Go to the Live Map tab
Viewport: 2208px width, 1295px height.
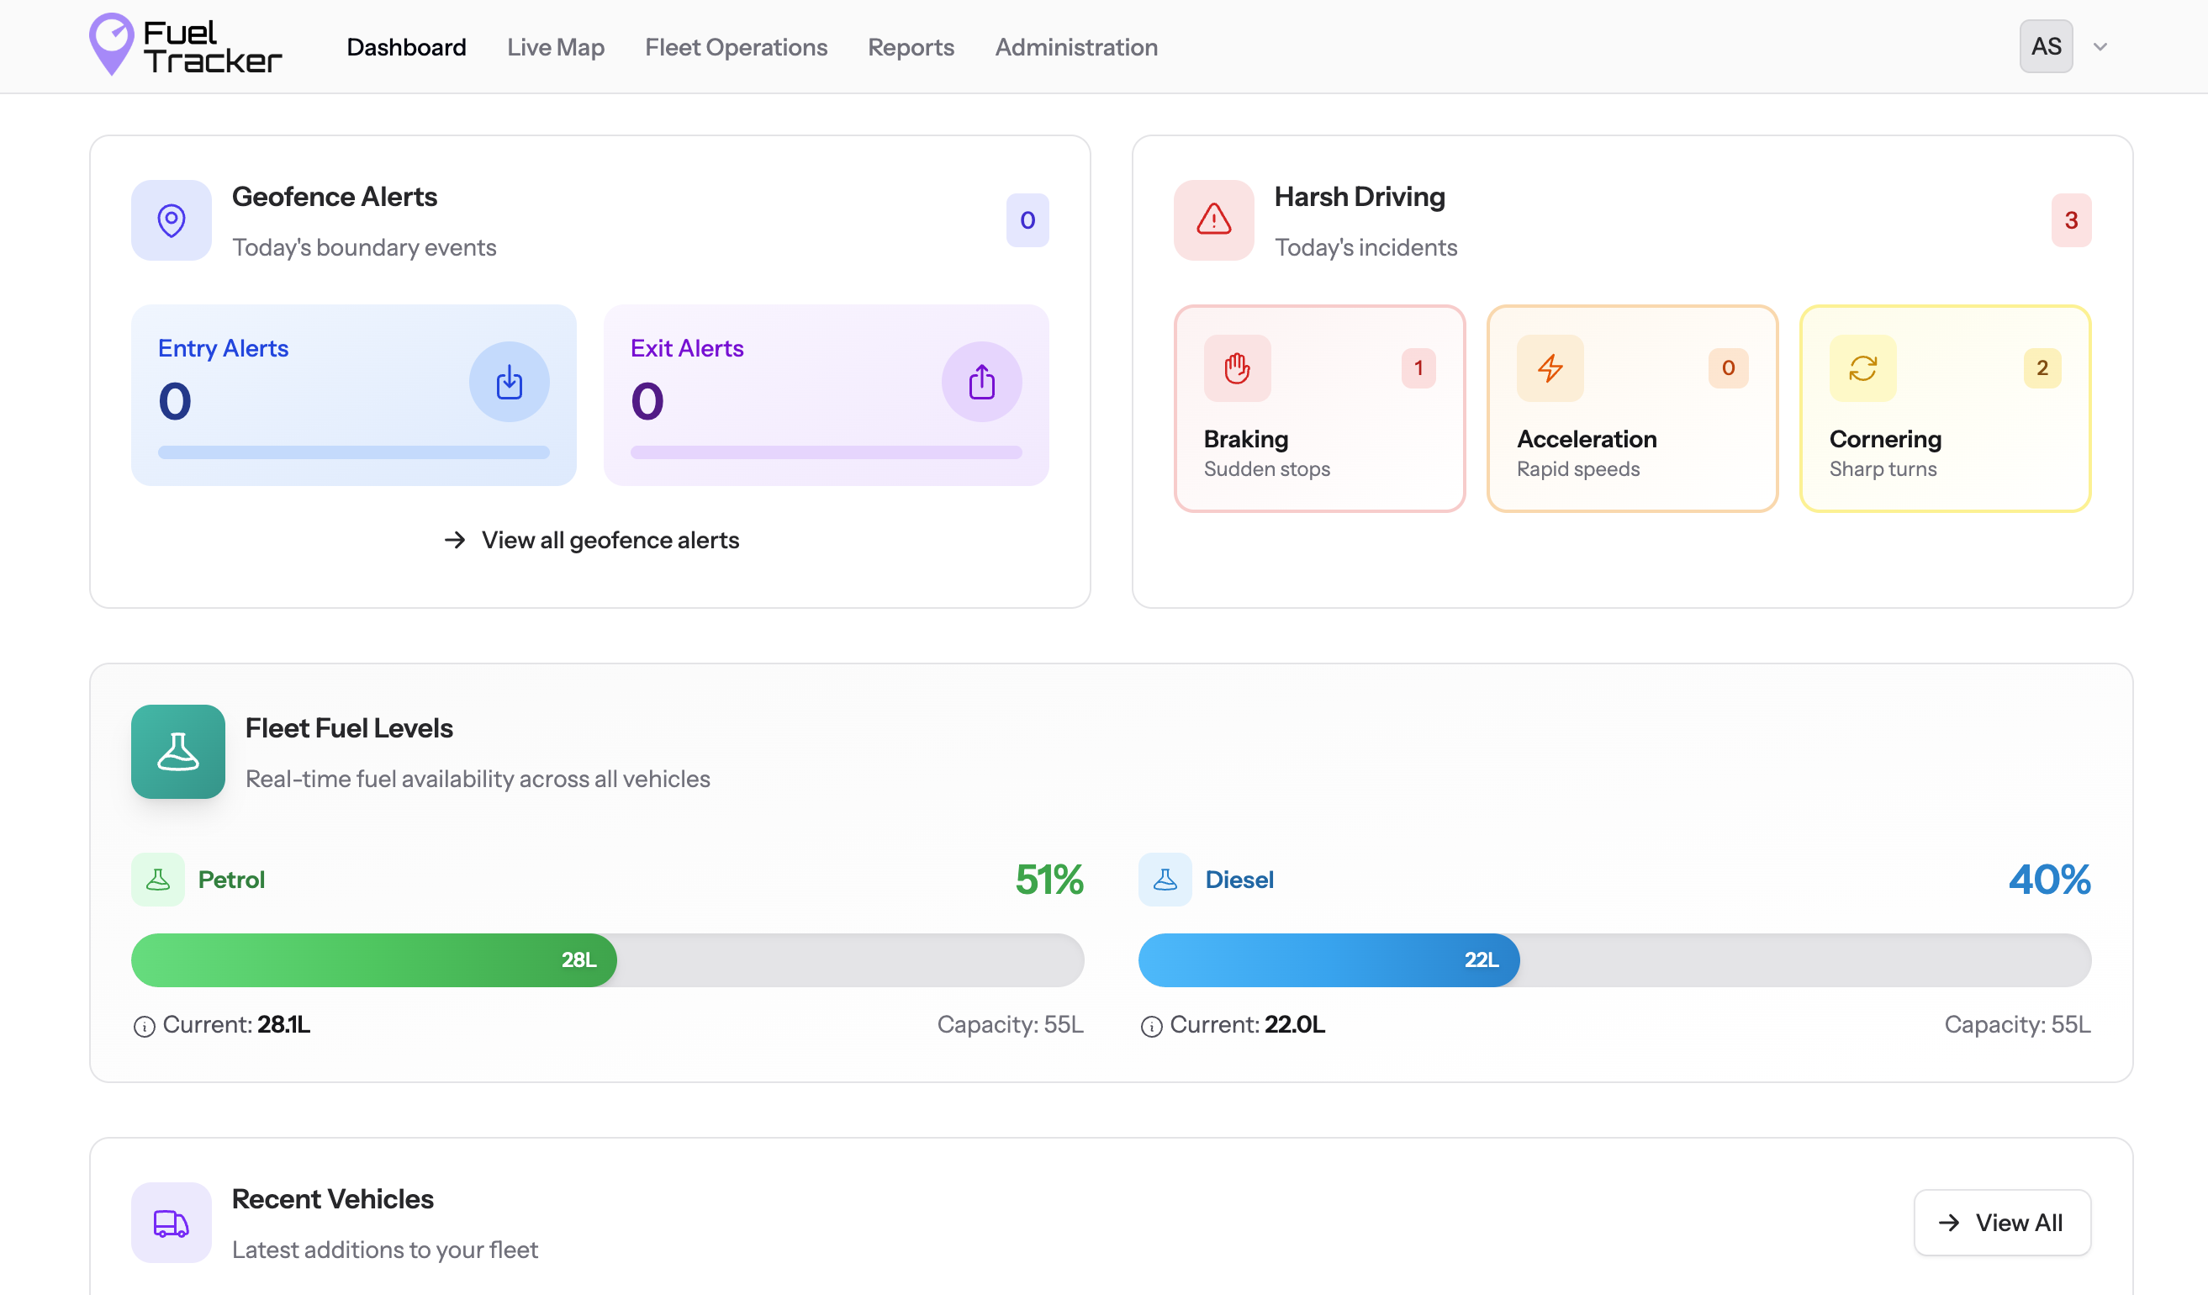[x=556, y=47]
